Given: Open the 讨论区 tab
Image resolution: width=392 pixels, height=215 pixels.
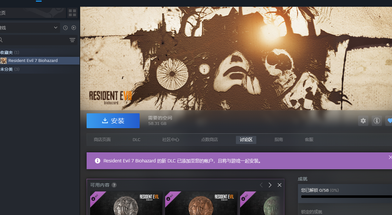Looking at the screenshot, I should tap(246, 139).
